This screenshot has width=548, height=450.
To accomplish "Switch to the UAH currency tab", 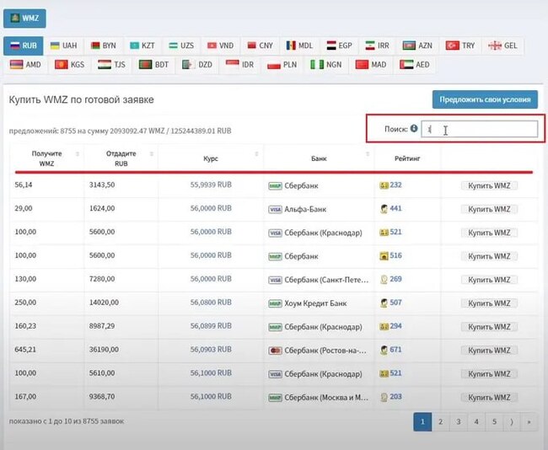I will (x=63, y=45).
